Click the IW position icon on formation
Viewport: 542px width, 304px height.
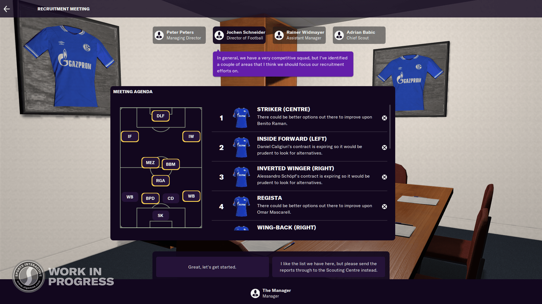point(191,136)
